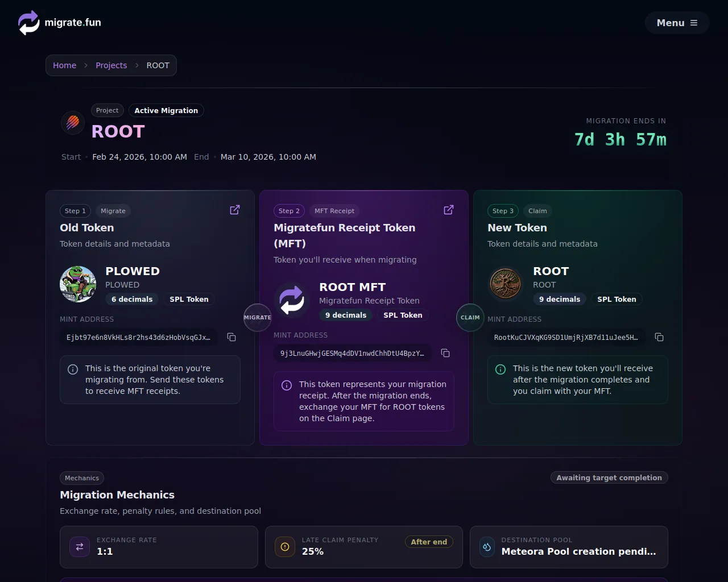Click the migrate.fun logo icon
The height and width of the screenshot is (582, 728).
tap(29, 23)
